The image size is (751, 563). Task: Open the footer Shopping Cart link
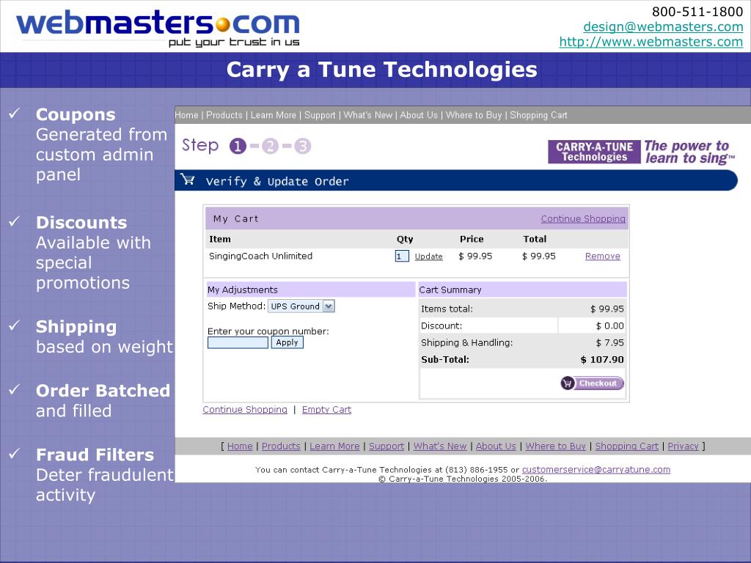coord(627,446)
